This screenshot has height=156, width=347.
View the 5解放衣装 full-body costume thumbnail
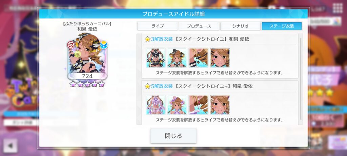point(156,105)
